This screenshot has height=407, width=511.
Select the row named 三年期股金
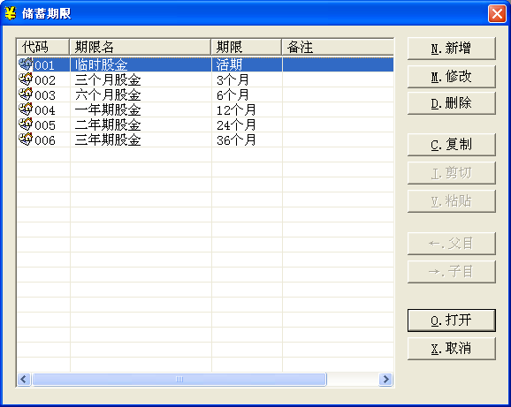[205, 139]
